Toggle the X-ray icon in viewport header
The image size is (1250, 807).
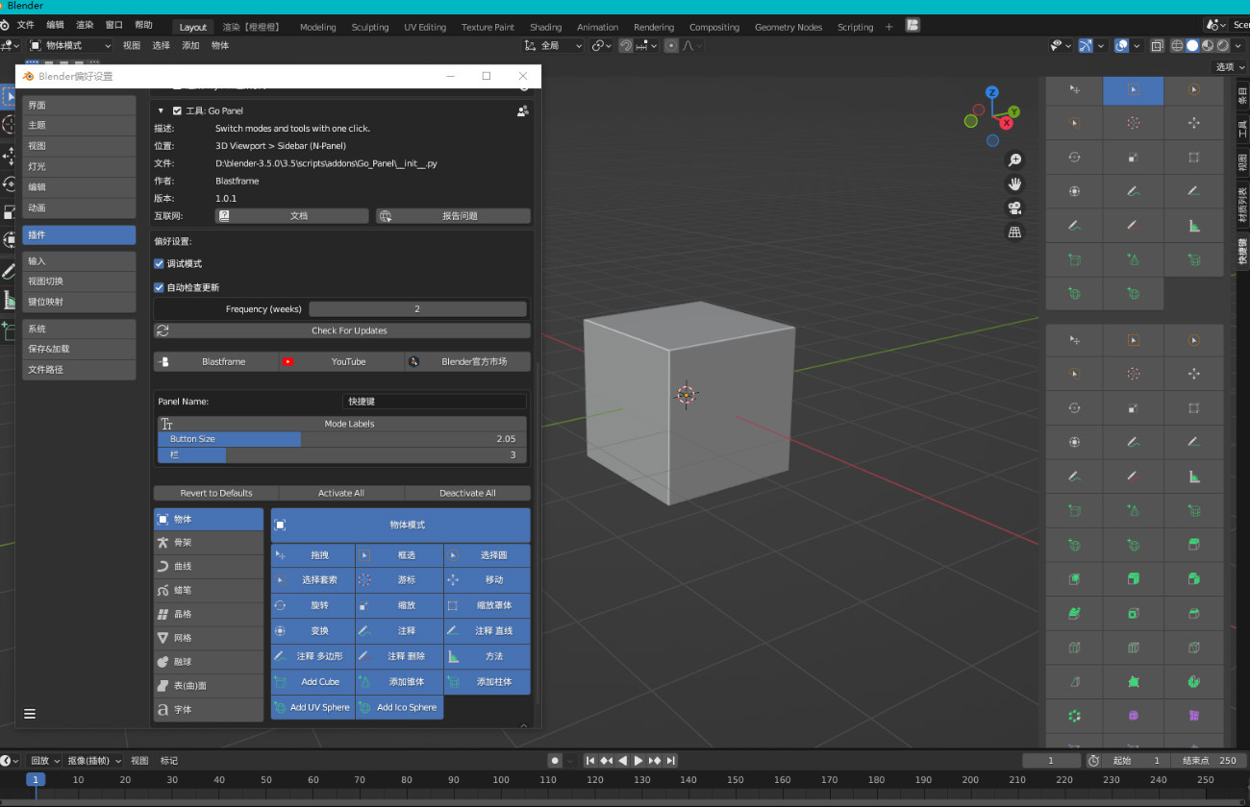tap(1157, 46)
